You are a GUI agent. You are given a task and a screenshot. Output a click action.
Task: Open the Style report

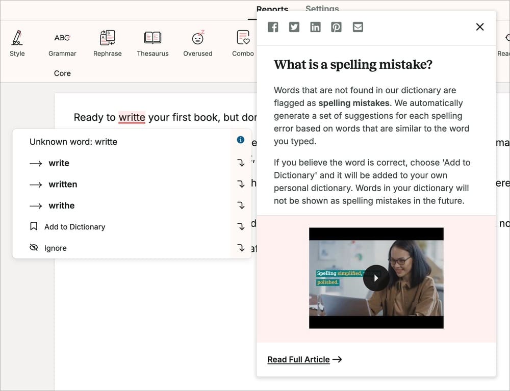click(17, 43)
